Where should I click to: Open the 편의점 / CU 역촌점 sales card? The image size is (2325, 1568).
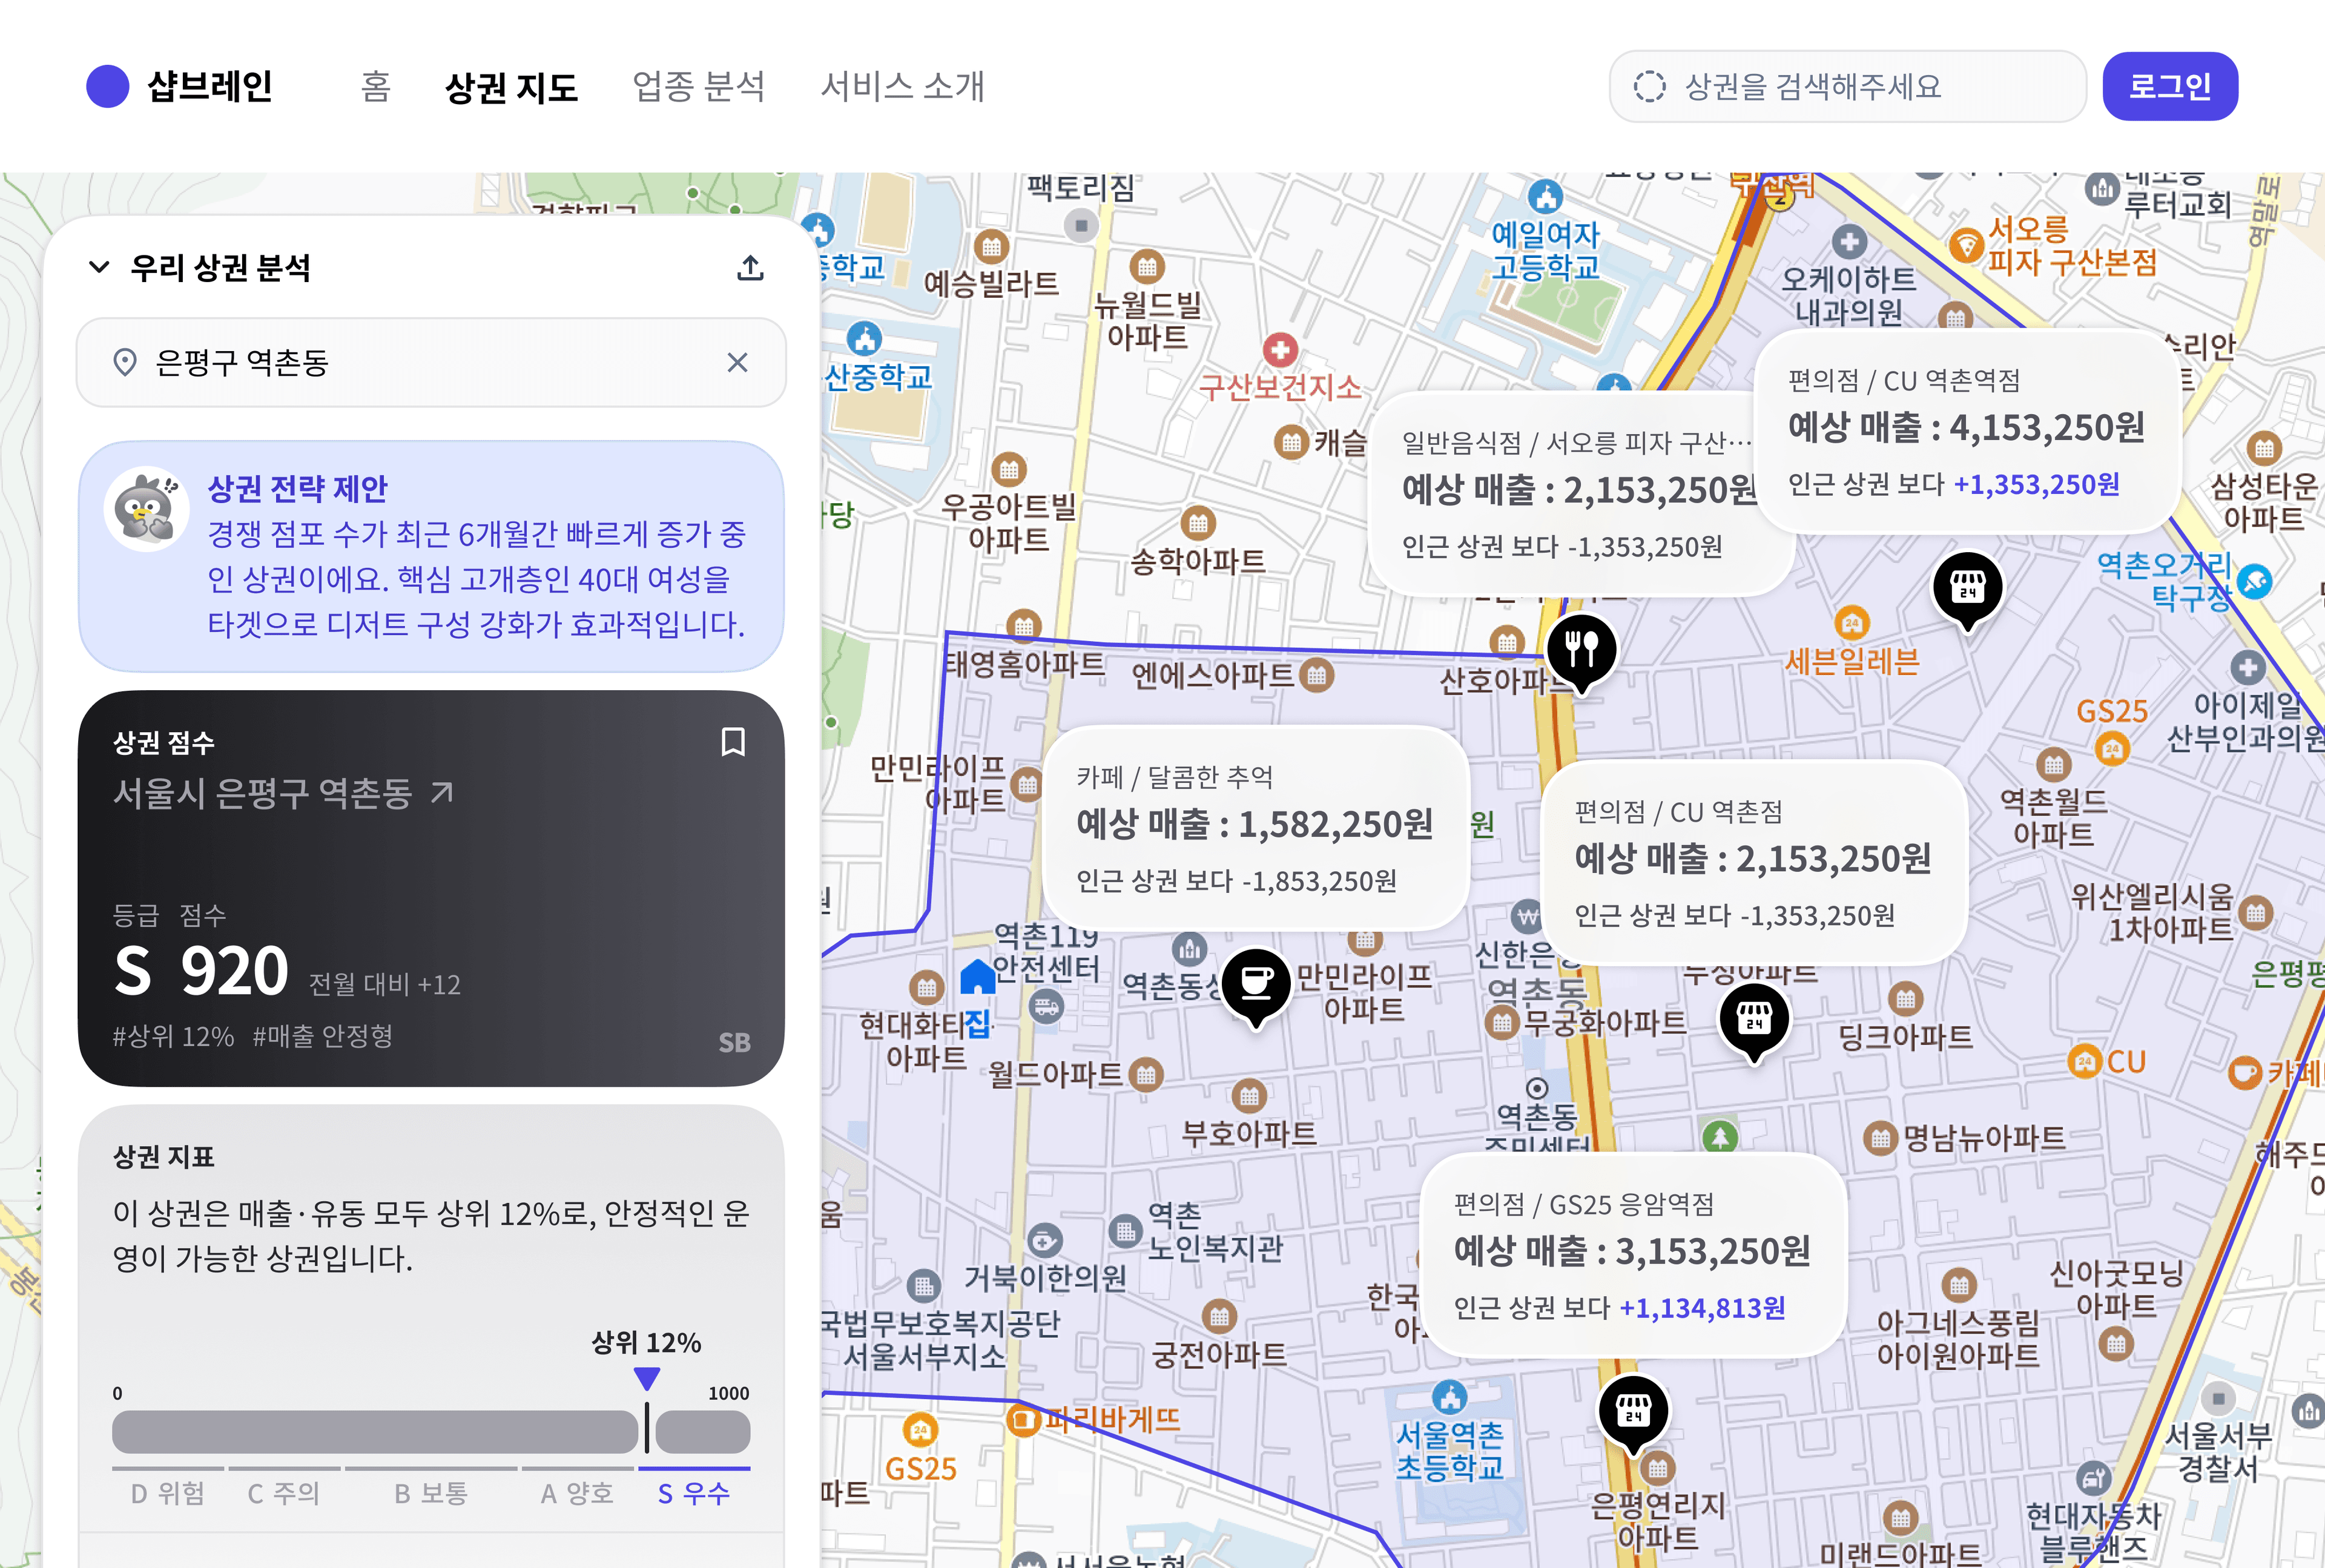(1754, 862)
